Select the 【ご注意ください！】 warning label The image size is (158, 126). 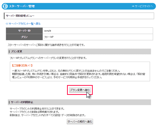pos(22,65)
